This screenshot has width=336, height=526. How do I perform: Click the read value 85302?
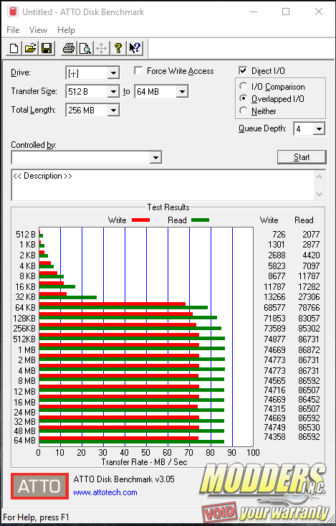click(309, 329)
